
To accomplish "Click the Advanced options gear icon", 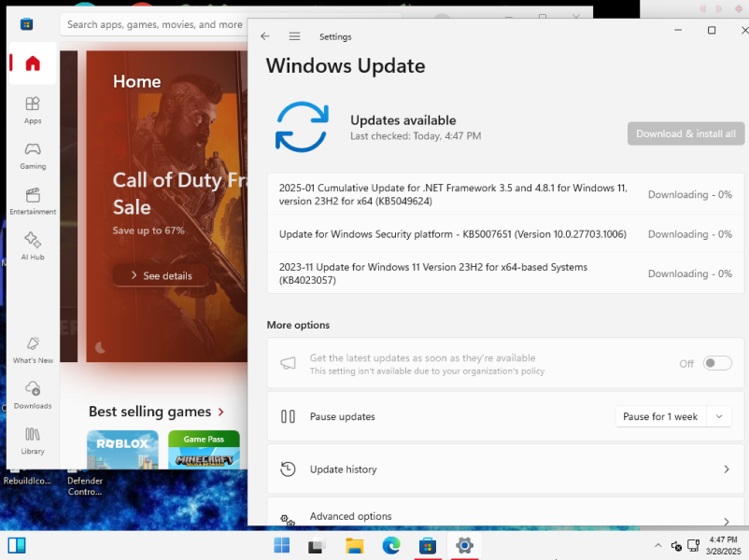I will [x=288, y=520].
